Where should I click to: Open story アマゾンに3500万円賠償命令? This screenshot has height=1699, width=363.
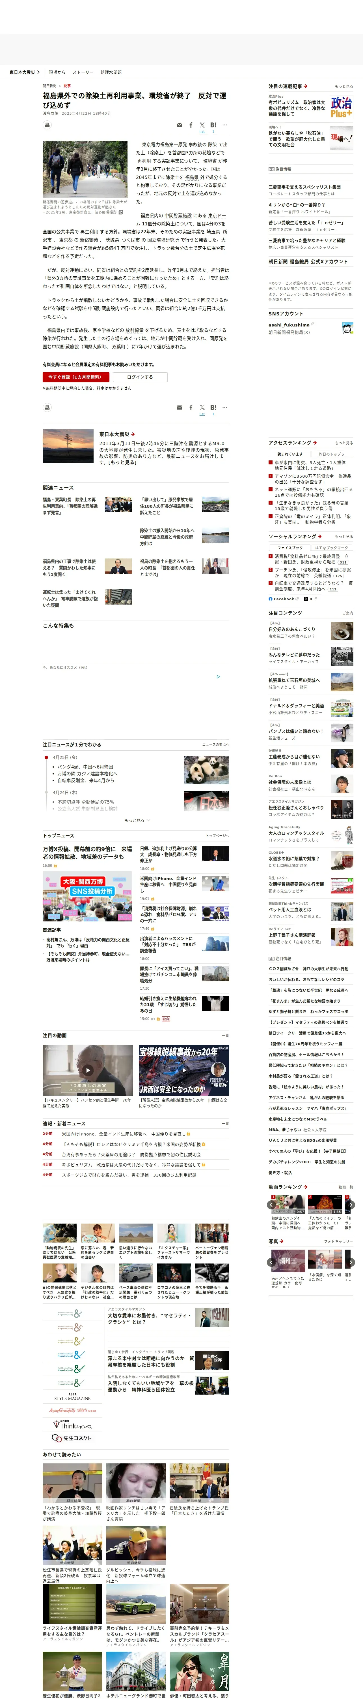313,479
